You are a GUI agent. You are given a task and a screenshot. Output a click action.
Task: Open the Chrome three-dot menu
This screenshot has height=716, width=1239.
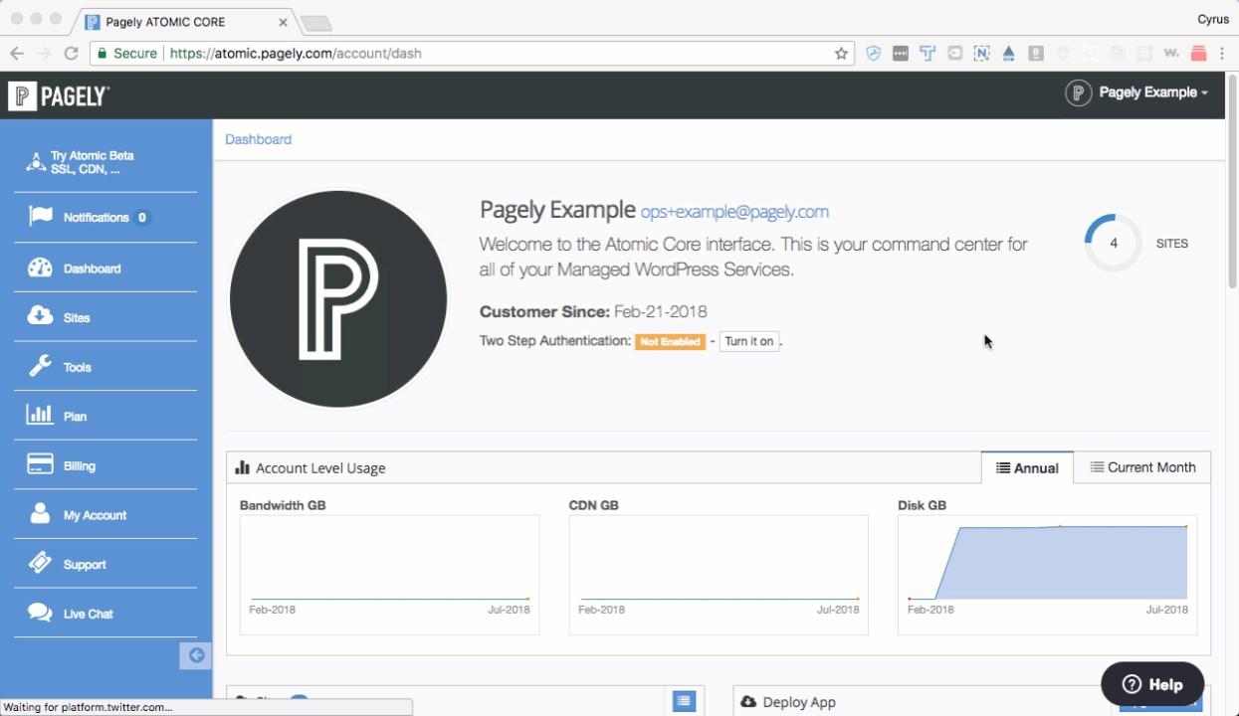[1224, 54]
